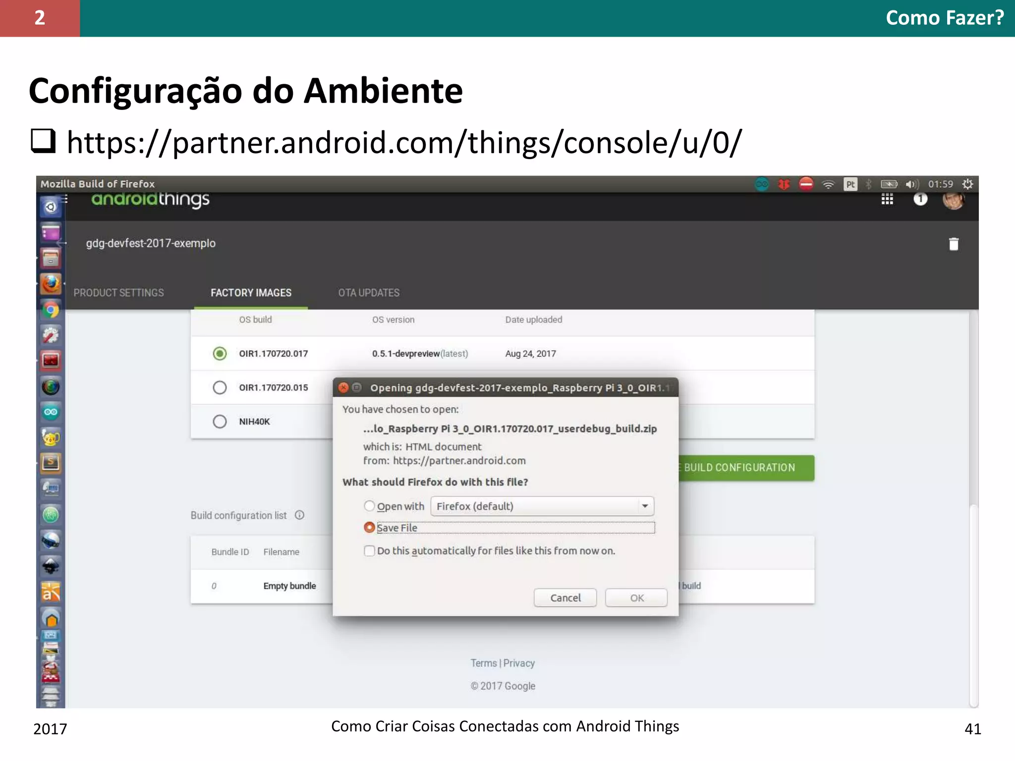Open the Arduino IDE dock icon

pyautogui.click(x=51, y=412)
